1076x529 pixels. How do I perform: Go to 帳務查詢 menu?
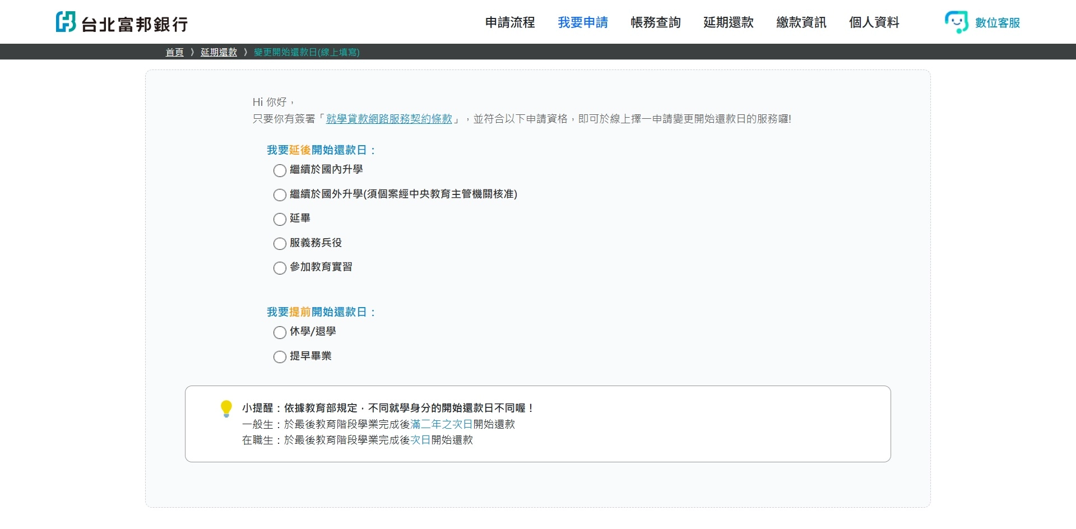[656, 22]
